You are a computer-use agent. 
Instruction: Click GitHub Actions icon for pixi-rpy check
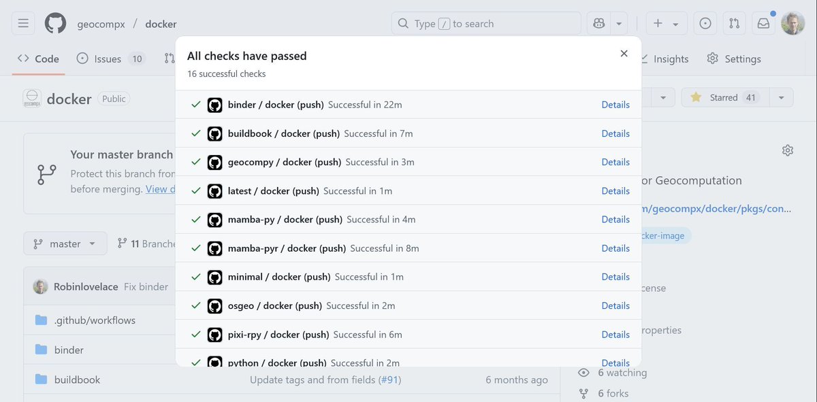pyautogui.click(x=215, y=335)
